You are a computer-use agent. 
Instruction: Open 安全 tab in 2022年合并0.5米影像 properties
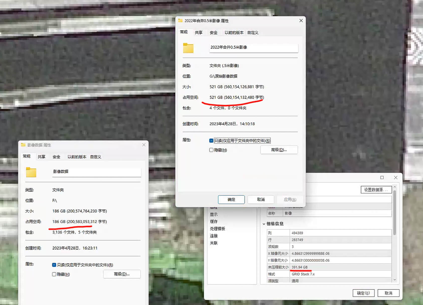(x=214, y=33)
